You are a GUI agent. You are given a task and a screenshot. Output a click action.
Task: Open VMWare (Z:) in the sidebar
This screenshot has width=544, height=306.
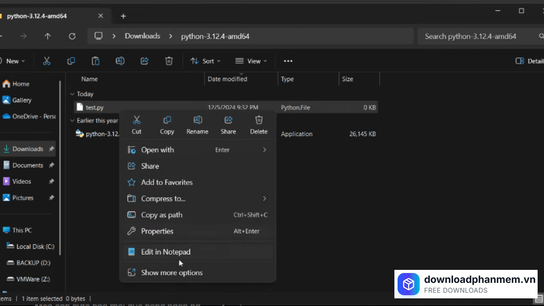(28, 279)
